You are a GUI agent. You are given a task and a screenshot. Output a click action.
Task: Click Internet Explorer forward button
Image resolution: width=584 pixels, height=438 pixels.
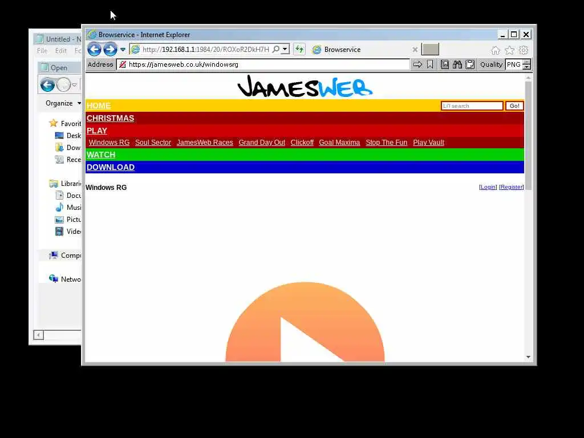click(x=110, y=49)
